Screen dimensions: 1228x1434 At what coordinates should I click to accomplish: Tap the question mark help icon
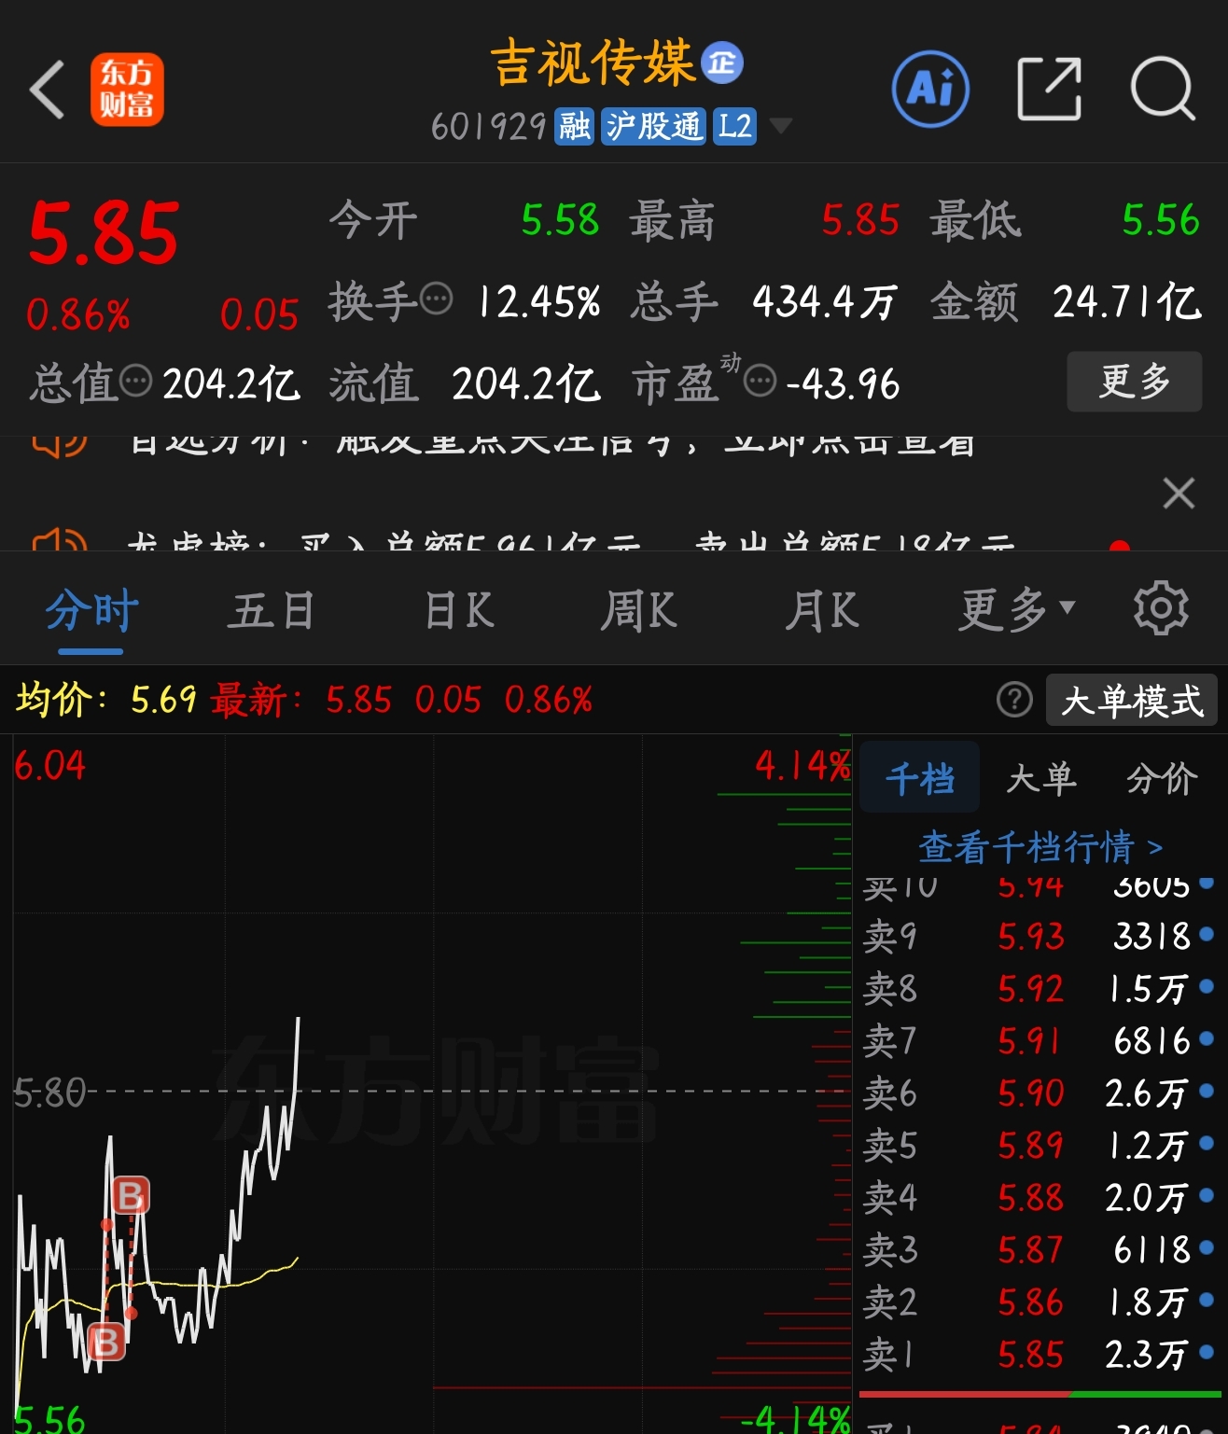pos(1014,700)
